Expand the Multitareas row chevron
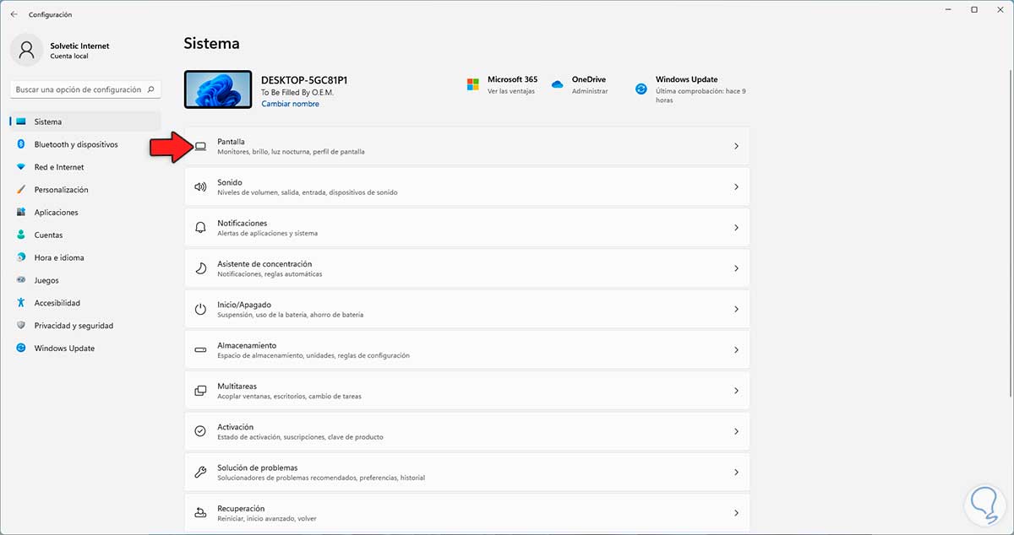1014x535 pixels. [736, 391]
